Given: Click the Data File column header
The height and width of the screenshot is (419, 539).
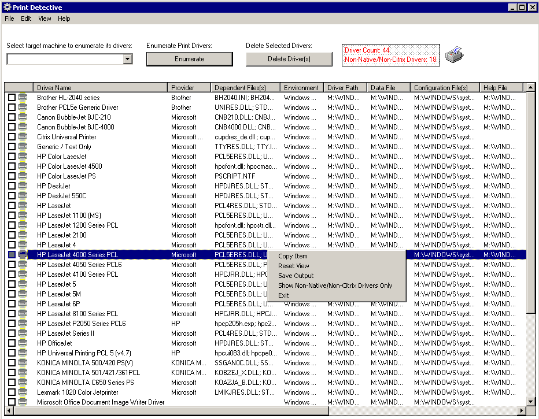Looking at the screenshot, I should pyautogui.click(x=388, y=88).
